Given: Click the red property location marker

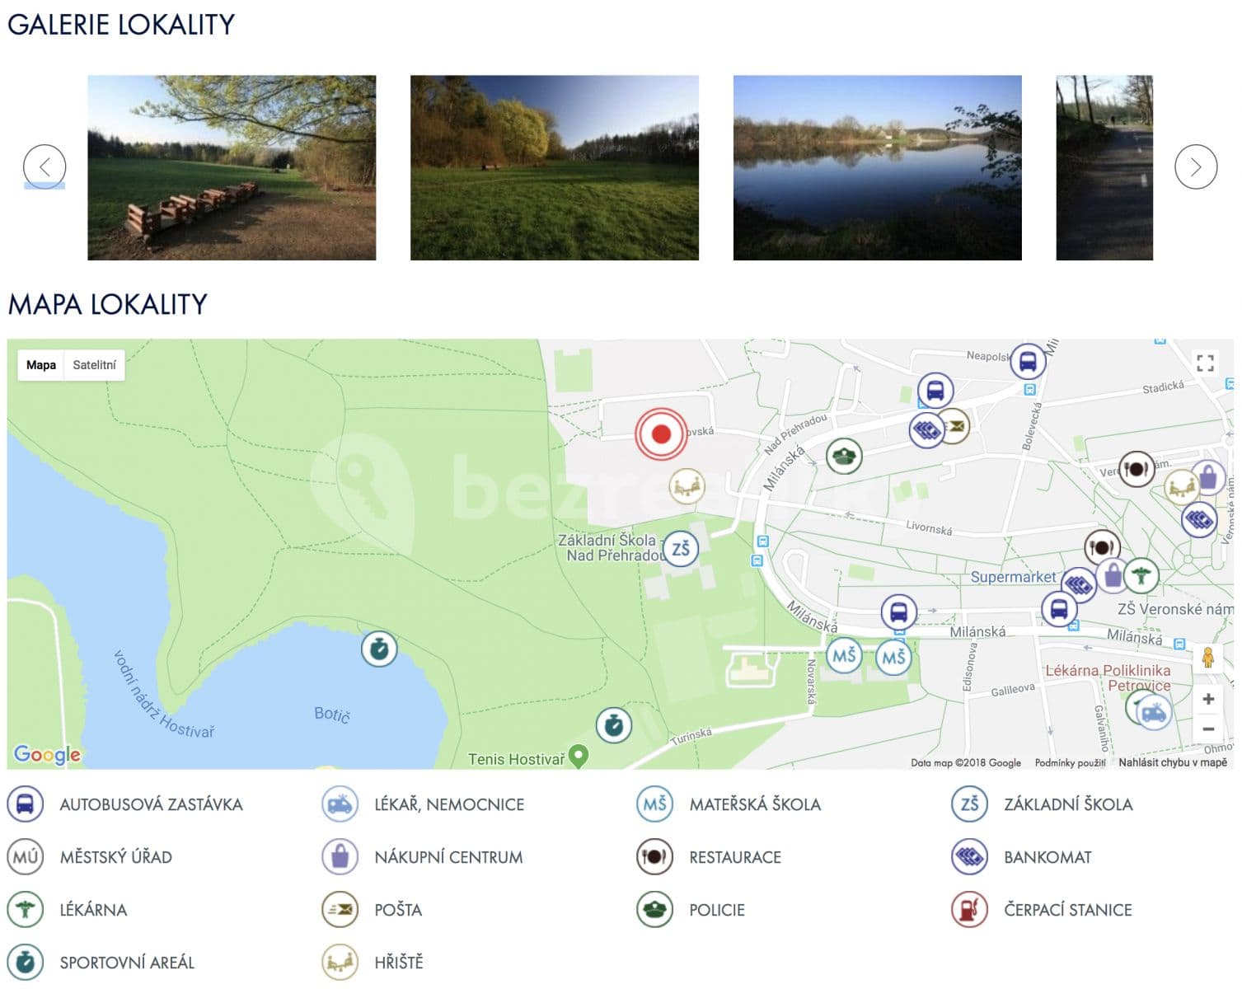Looking at the screenshot, I should pyautogui.click(x=661, y=434).
